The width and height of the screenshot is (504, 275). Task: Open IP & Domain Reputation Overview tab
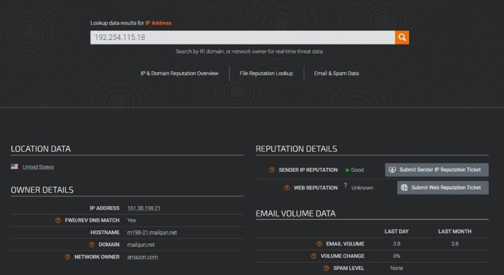pyautogui.click(x=179, y=73)
